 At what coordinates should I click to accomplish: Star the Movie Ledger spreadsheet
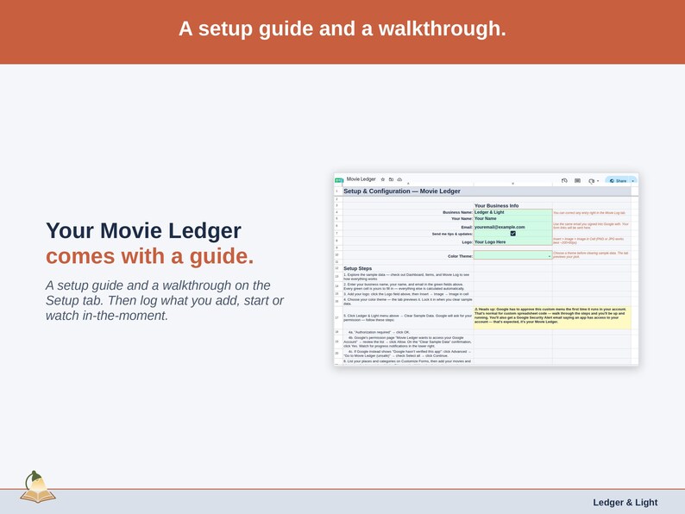coord(383,179)
